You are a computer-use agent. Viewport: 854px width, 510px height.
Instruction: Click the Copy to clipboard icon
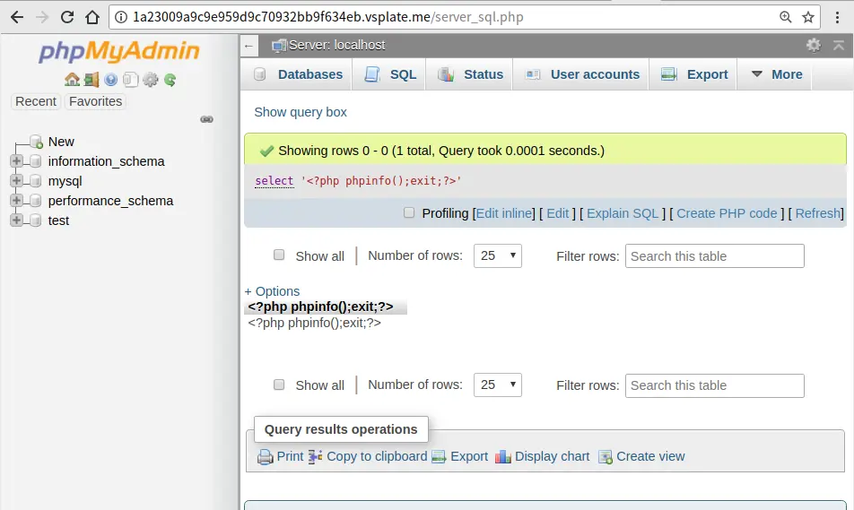pos(315,456)
